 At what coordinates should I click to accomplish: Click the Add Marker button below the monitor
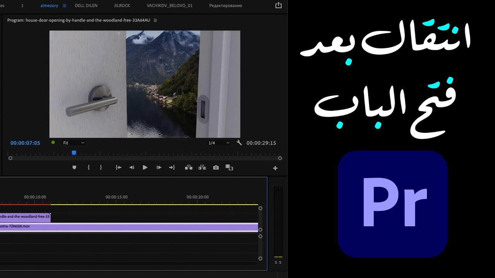74,168
